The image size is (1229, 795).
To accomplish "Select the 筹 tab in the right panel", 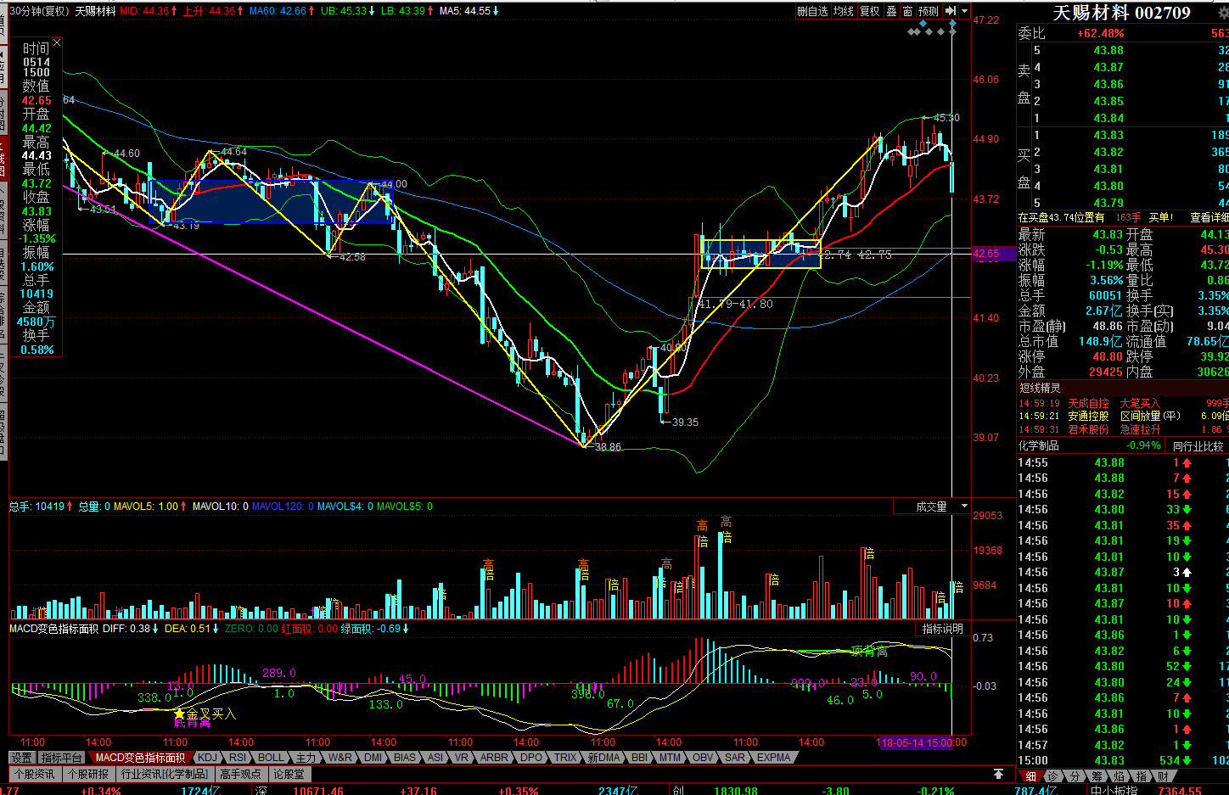I will [x=1097, y=776].
